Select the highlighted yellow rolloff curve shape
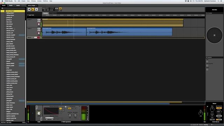 coord(61,109)
